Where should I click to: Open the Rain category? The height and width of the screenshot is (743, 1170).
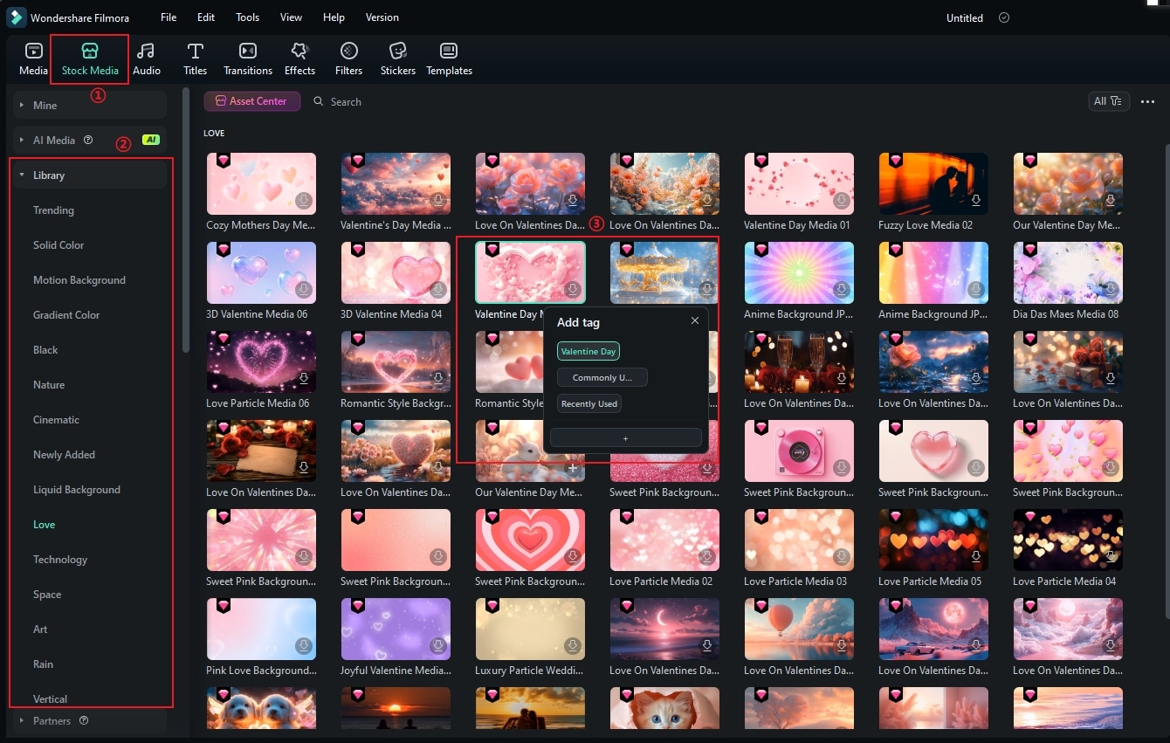coord(44,664)
